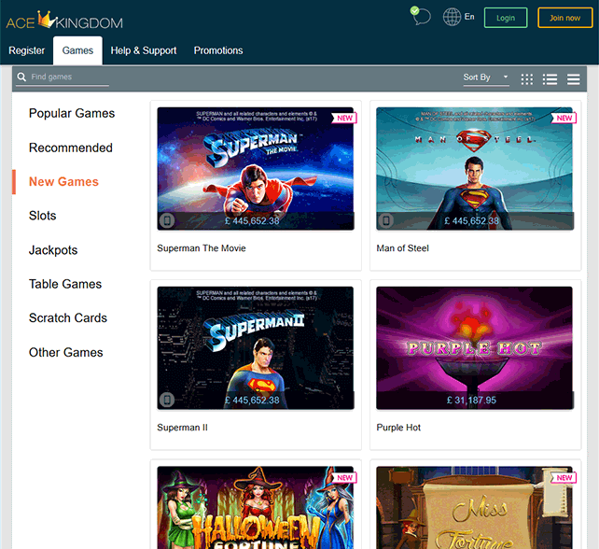
Task: Click NEW badge on Miss Fortune
Action: tap(564, 478)
